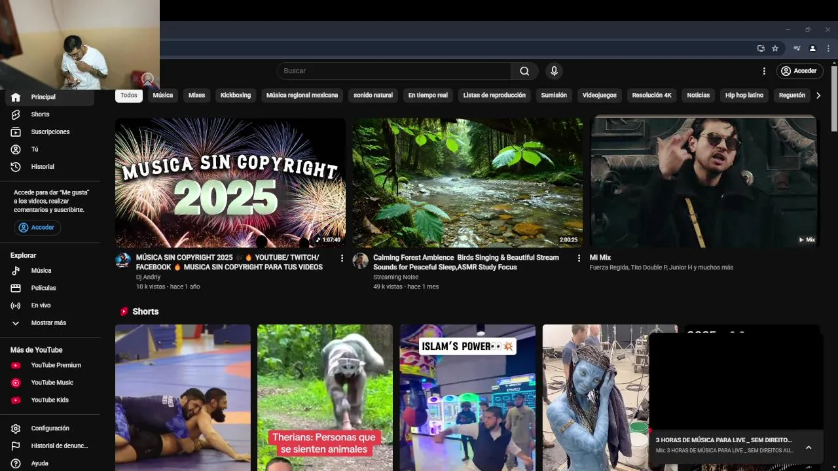Open the Mi Mix playlist title

click(x=600, y=258)
